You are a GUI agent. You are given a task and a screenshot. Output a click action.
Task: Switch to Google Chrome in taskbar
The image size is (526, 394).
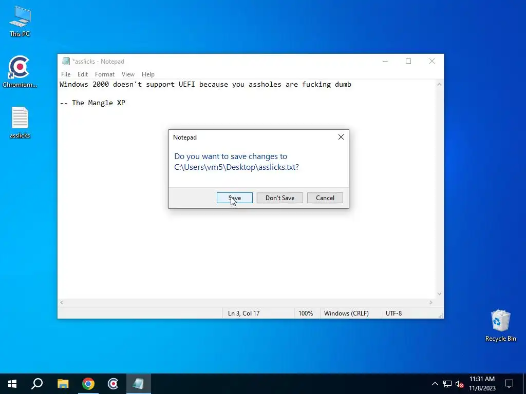(x=88, y=384)
